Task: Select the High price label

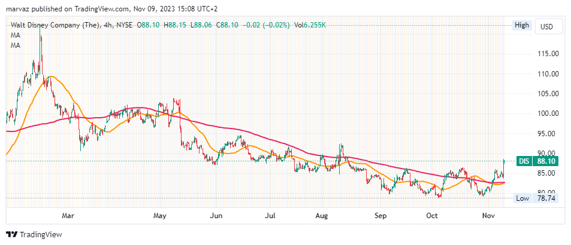Action: pyautogui.click(x=521, y=26)
